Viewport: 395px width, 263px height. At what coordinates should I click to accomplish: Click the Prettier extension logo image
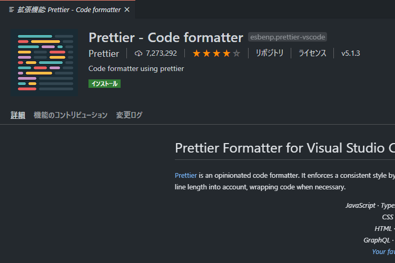pos(44,63)
